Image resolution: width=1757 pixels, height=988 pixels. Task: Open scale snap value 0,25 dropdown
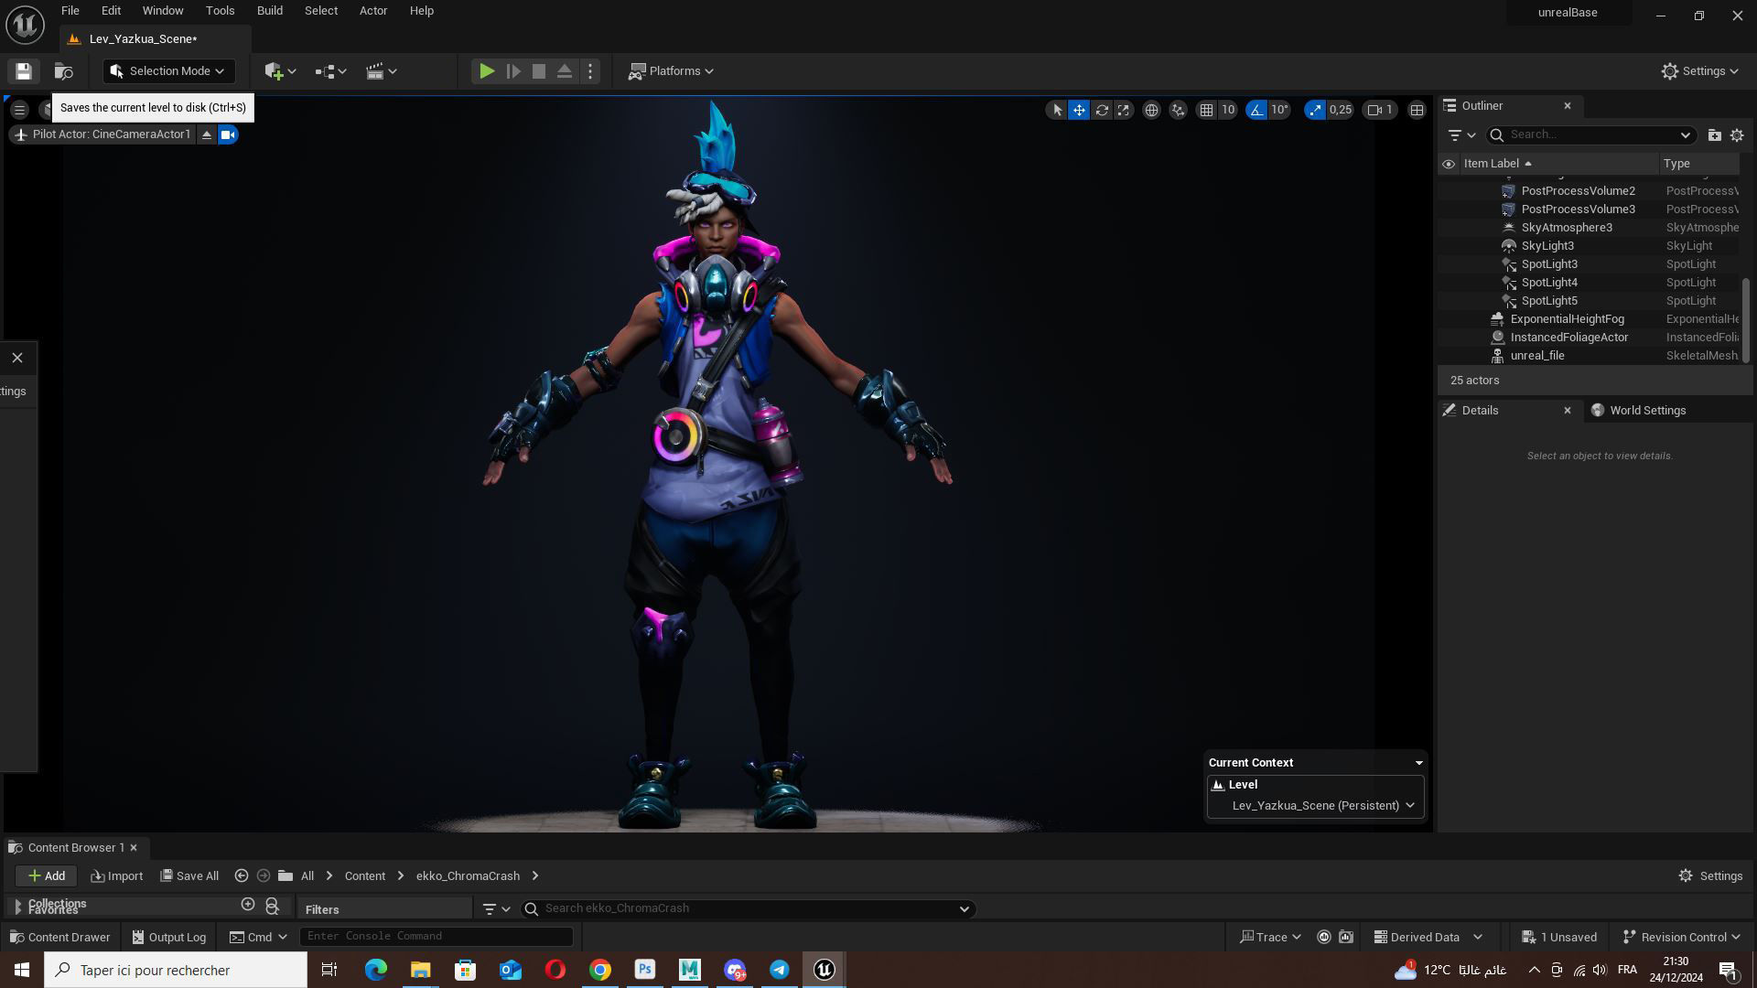[x=1341, y=110]
